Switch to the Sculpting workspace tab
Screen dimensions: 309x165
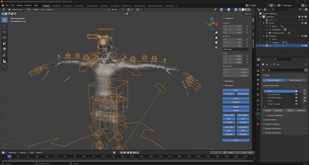[67, 6]
